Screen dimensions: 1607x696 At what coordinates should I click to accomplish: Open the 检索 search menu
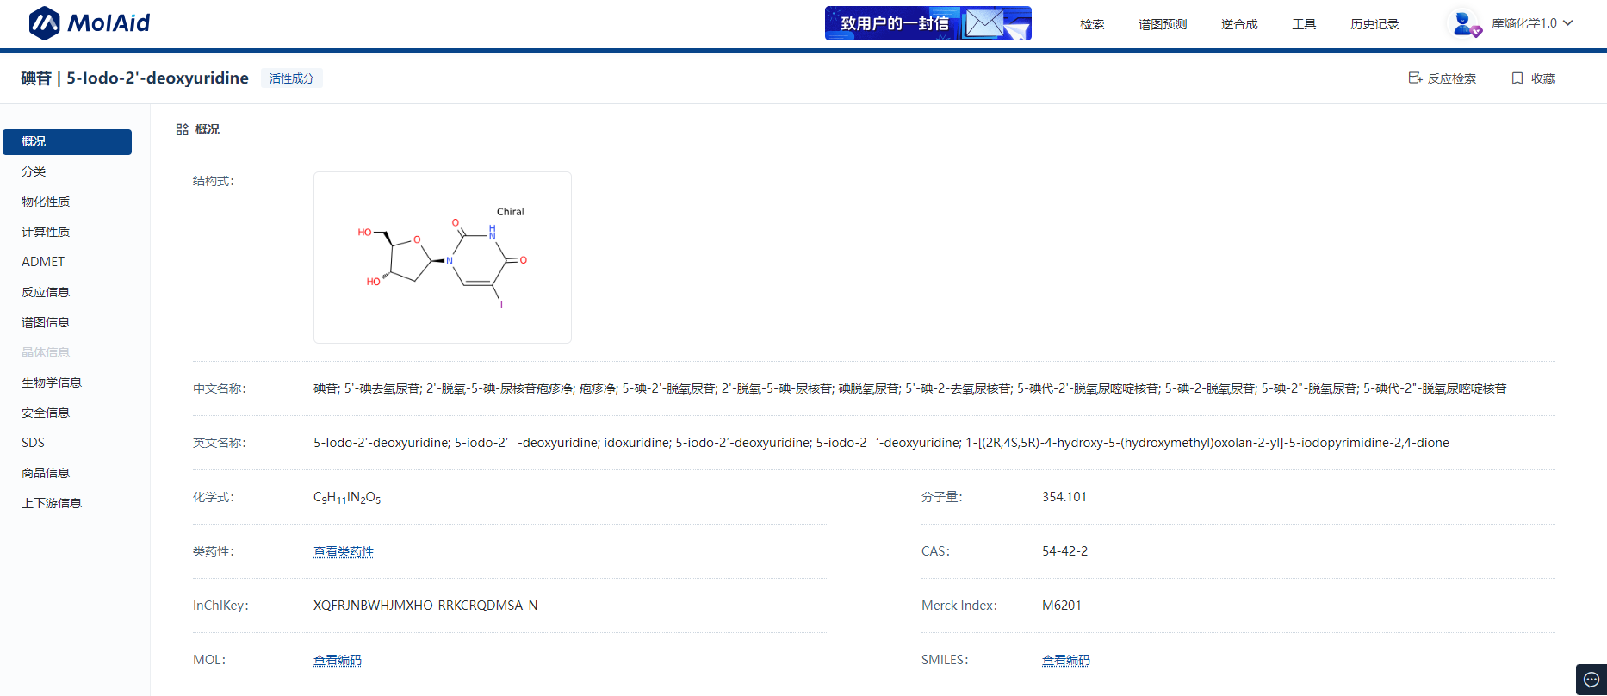click(x=1092, y=24)
